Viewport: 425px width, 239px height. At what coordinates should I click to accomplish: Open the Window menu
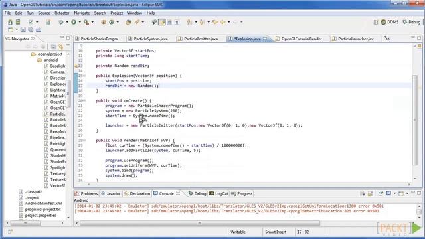point(134,13)
